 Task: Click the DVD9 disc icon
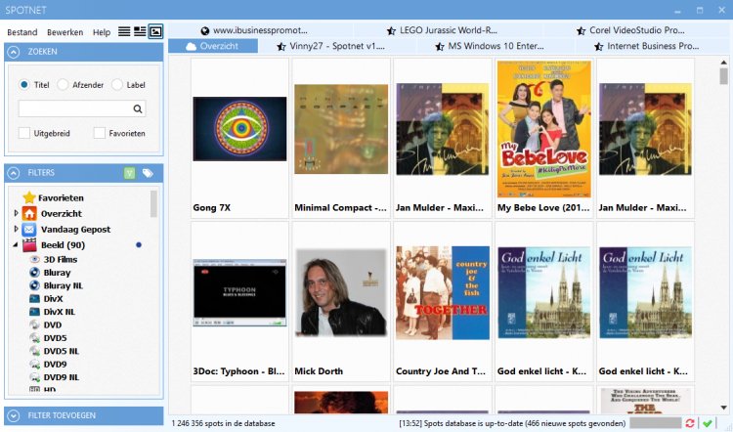click(x=34, y=364)
